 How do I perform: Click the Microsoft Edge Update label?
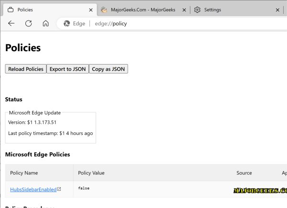click(x=35, y=113)
